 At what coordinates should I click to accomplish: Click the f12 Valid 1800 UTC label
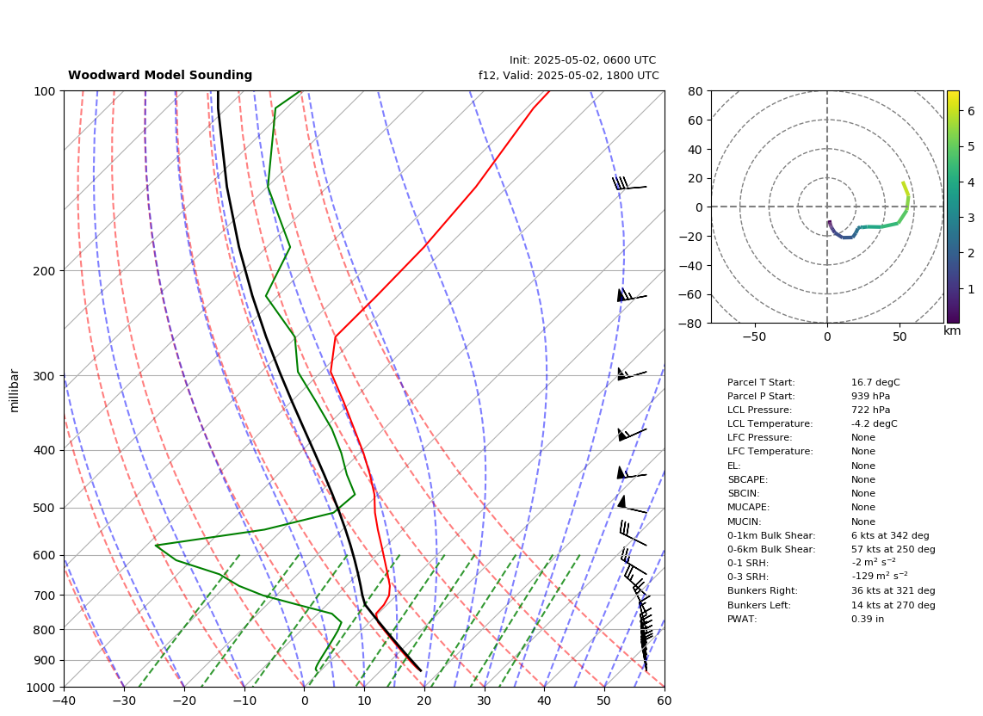click(569, 75)
